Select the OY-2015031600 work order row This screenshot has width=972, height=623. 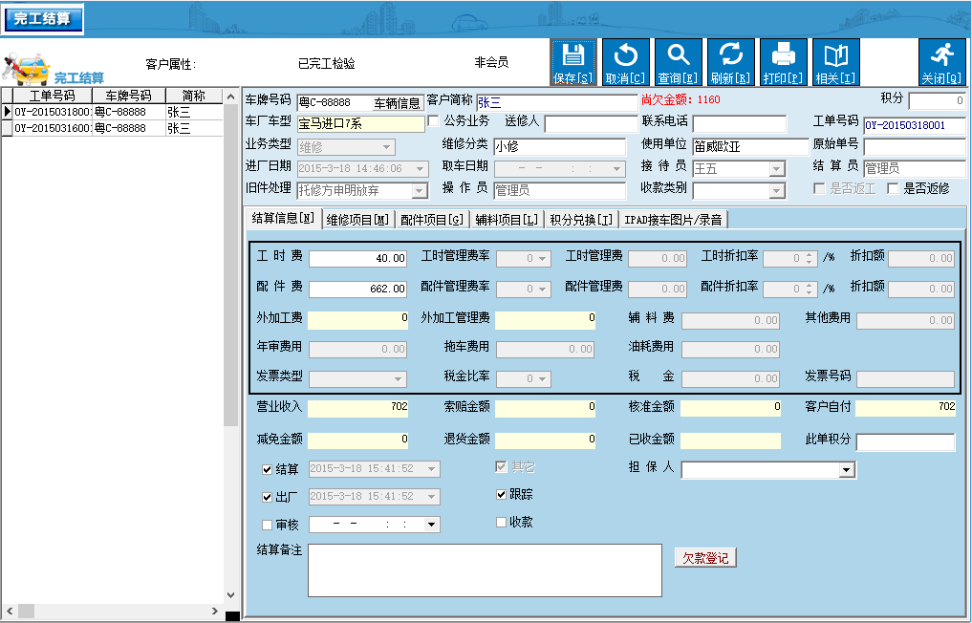[112, 128]
